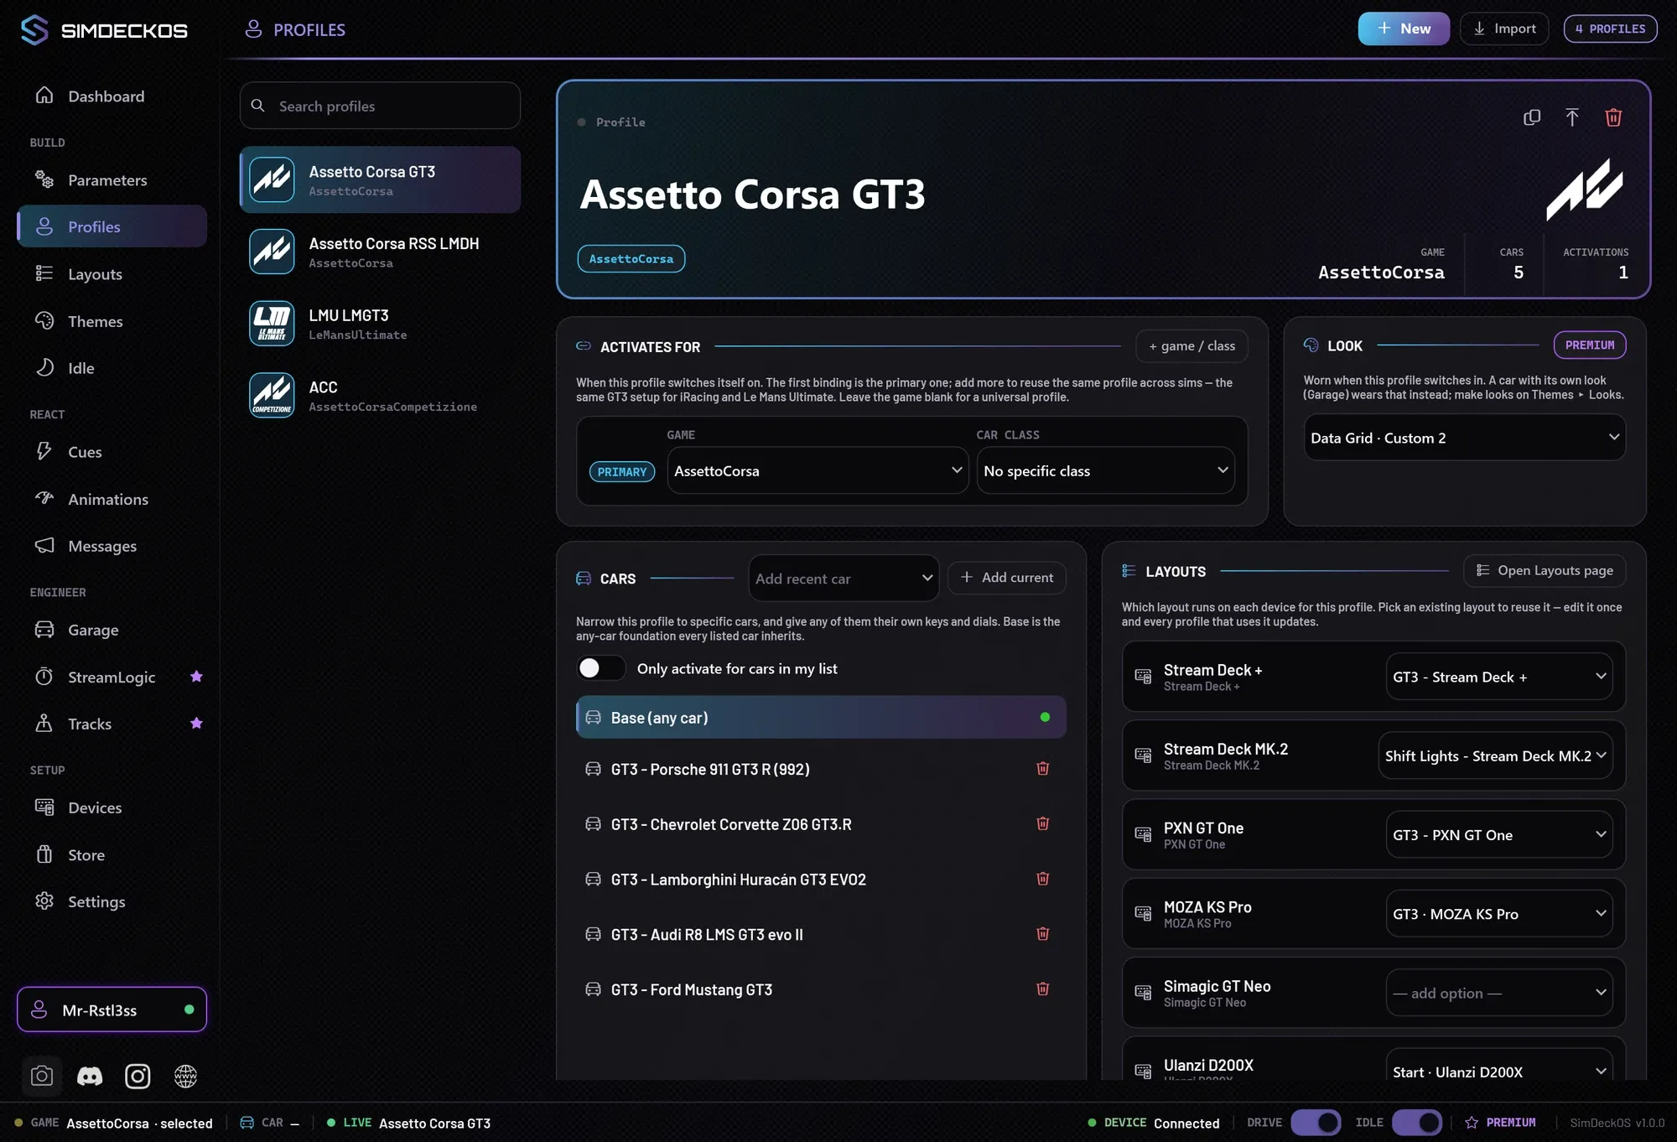Toggle Only activate for cars in my list

600,668
